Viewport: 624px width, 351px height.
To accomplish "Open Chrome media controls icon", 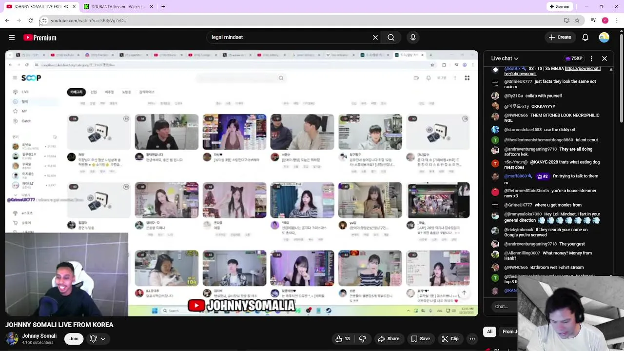I will pyautogui.click(x=593, y=20).
